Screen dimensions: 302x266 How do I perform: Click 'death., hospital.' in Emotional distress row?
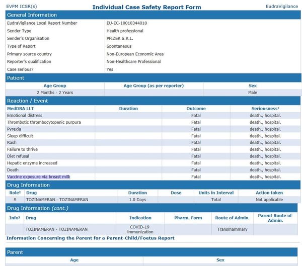coord(265,116)
